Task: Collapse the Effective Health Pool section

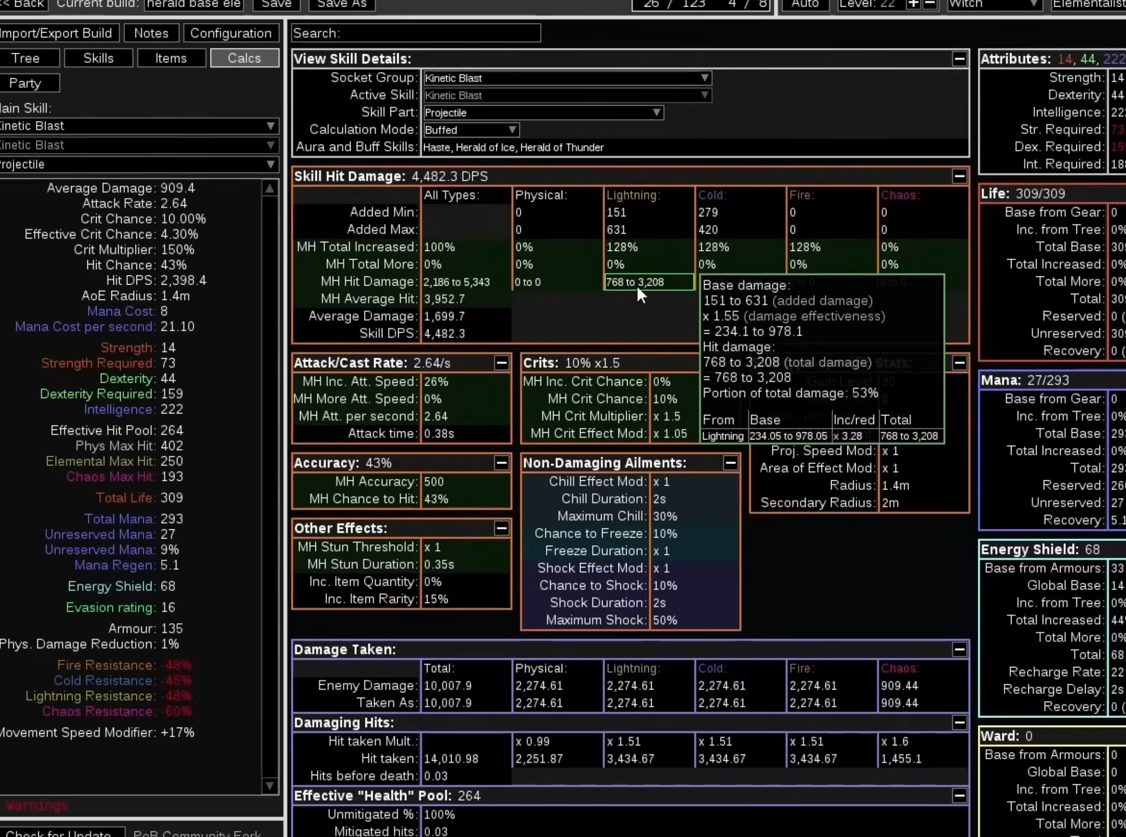Action: pos(959,796)
